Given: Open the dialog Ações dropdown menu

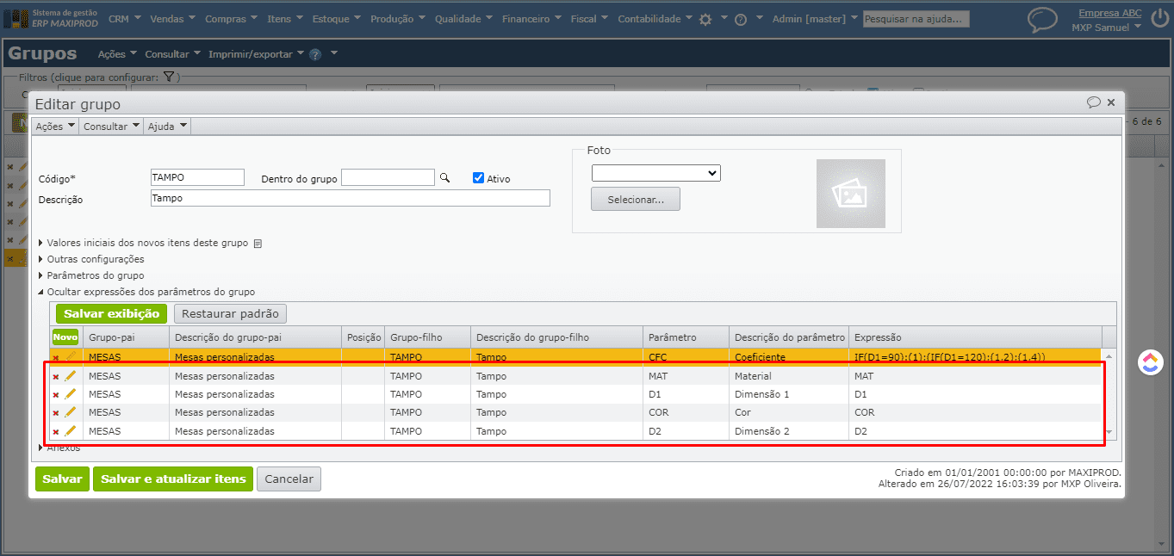Looking at the screenshot, I should 56,127.
